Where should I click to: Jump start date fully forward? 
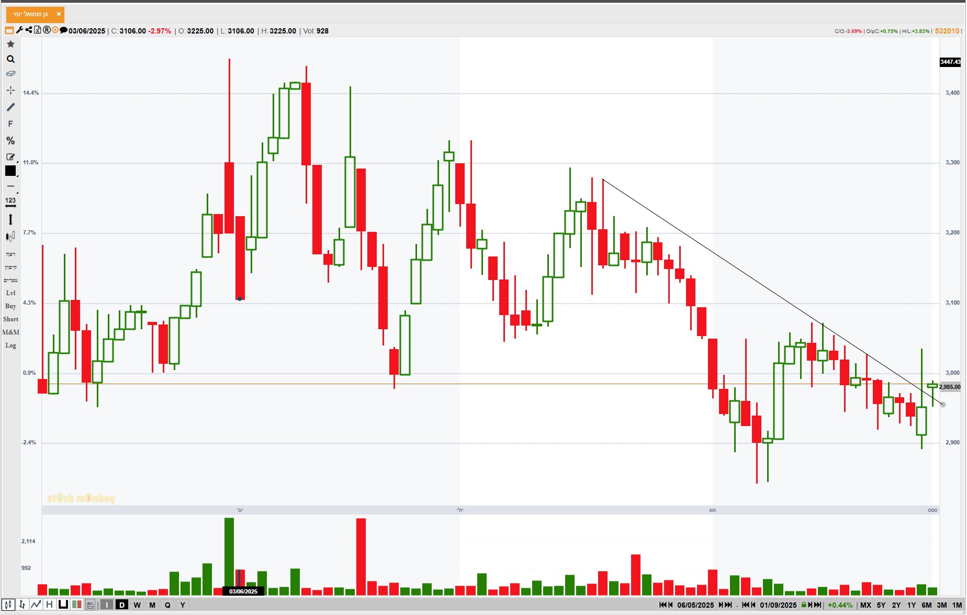click(x=728, y=605)
